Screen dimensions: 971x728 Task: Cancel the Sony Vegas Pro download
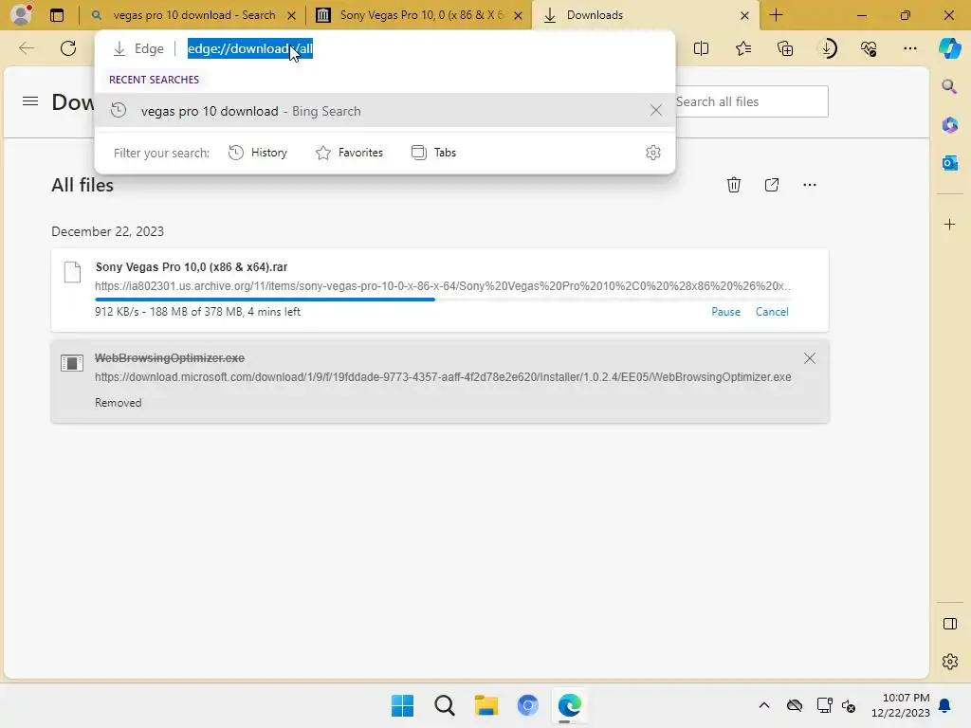tap(772, 311)
